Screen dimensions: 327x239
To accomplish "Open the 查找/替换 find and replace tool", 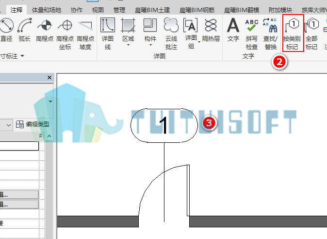I will tap(270, 34).
